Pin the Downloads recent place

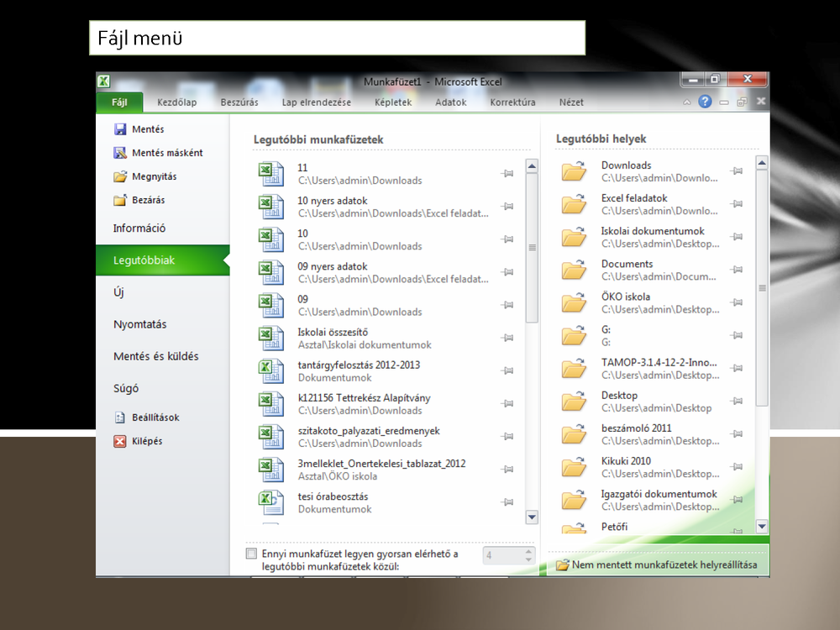pos(738,171)
